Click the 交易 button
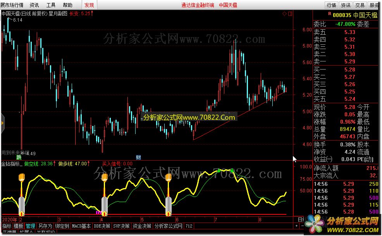 [360, 5]
